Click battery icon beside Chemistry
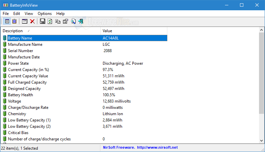Viewport: 265px width, 152px height. [5, 114]
